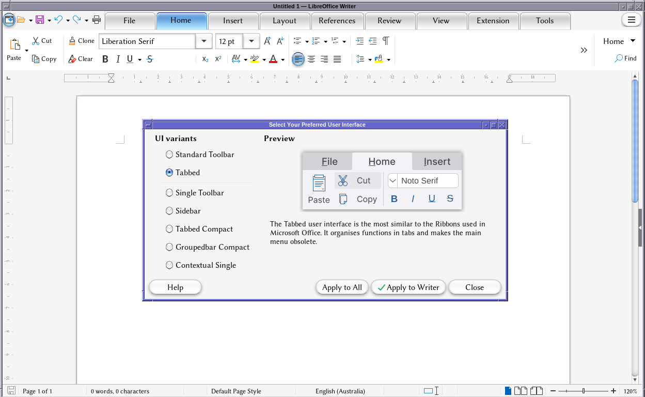Image resolution: width=645 pixels, height=397 pixels.
Task: Open the References tab
Action: pos(337,21)
